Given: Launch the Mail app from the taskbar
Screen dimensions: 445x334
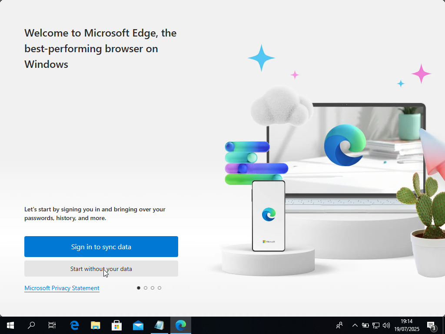Looking at the screenshot, I should coord(138,325).
